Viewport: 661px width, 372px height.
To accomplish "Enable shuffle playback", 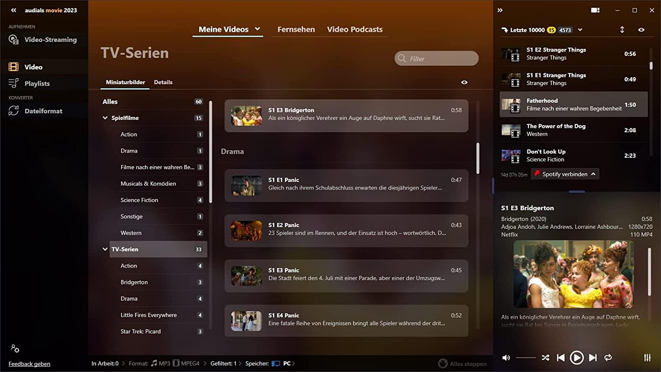I will point(546,358).
